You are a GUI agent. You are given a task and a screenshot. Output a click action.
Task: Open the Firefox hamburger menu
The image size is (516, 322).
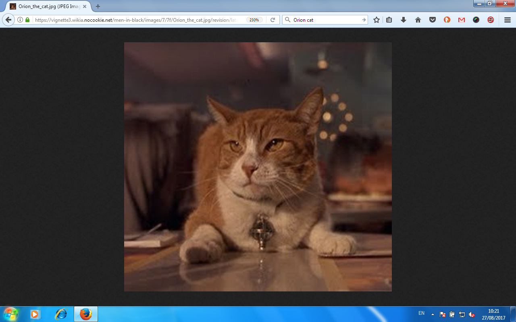508,20
